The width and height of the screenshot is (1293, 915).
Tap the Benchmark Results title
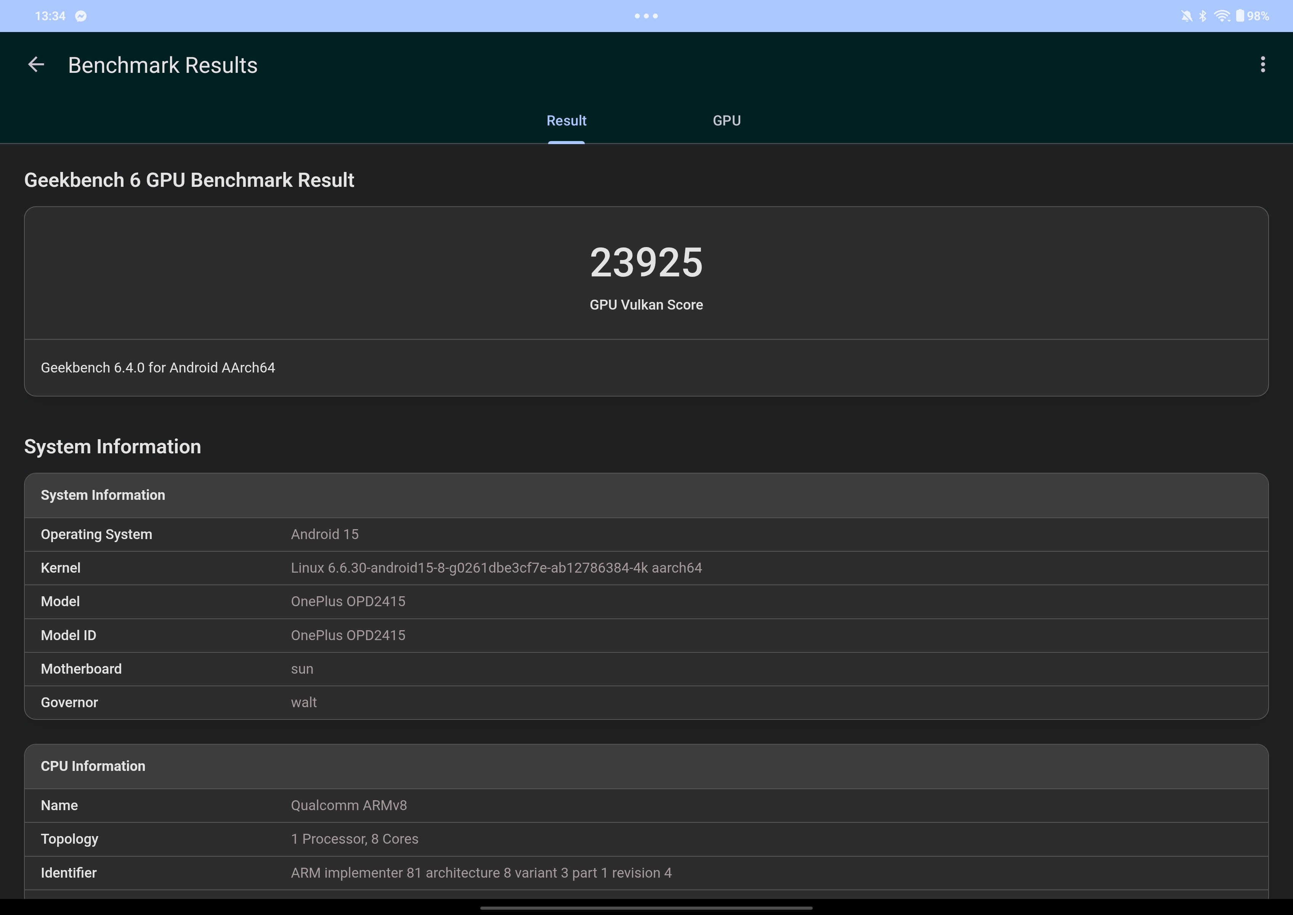(x=163, y=65)
